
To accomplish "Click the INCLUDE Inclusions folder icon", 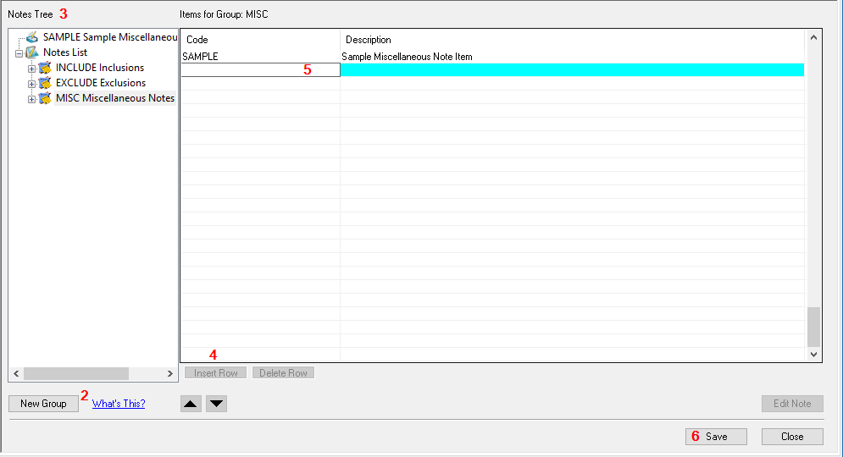I will click(45, 68).
